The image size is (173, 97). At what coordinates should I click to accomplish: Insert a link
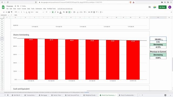[89, 12]
